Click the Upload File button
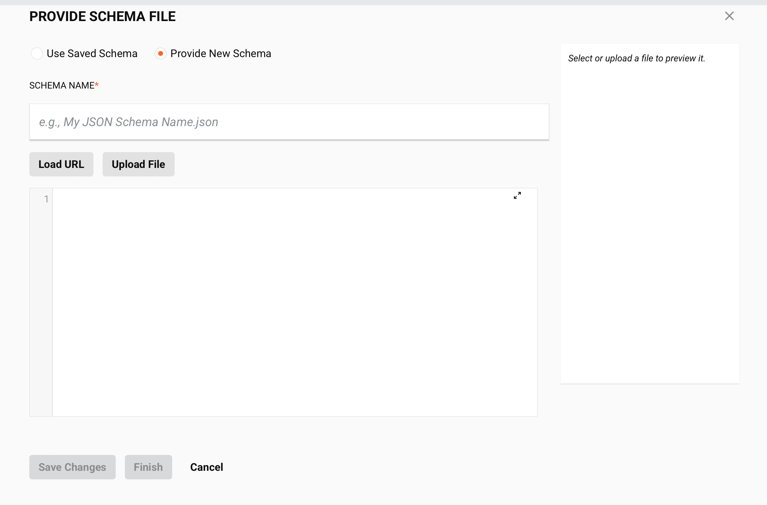Viewport: 767px width, 505px height. point(138,164)
